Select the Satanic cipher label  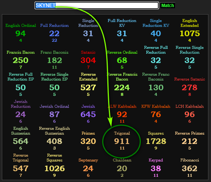(88, 52)
